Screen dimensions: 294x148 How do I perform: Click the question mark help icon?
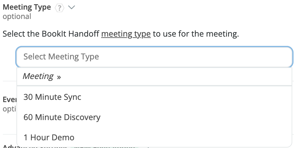pos(59,8)
